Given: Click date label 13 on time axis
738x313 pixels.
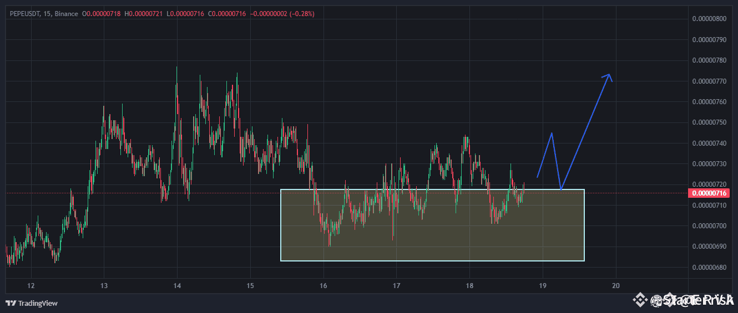Looking at the screenshot, I should pos(104,286).
